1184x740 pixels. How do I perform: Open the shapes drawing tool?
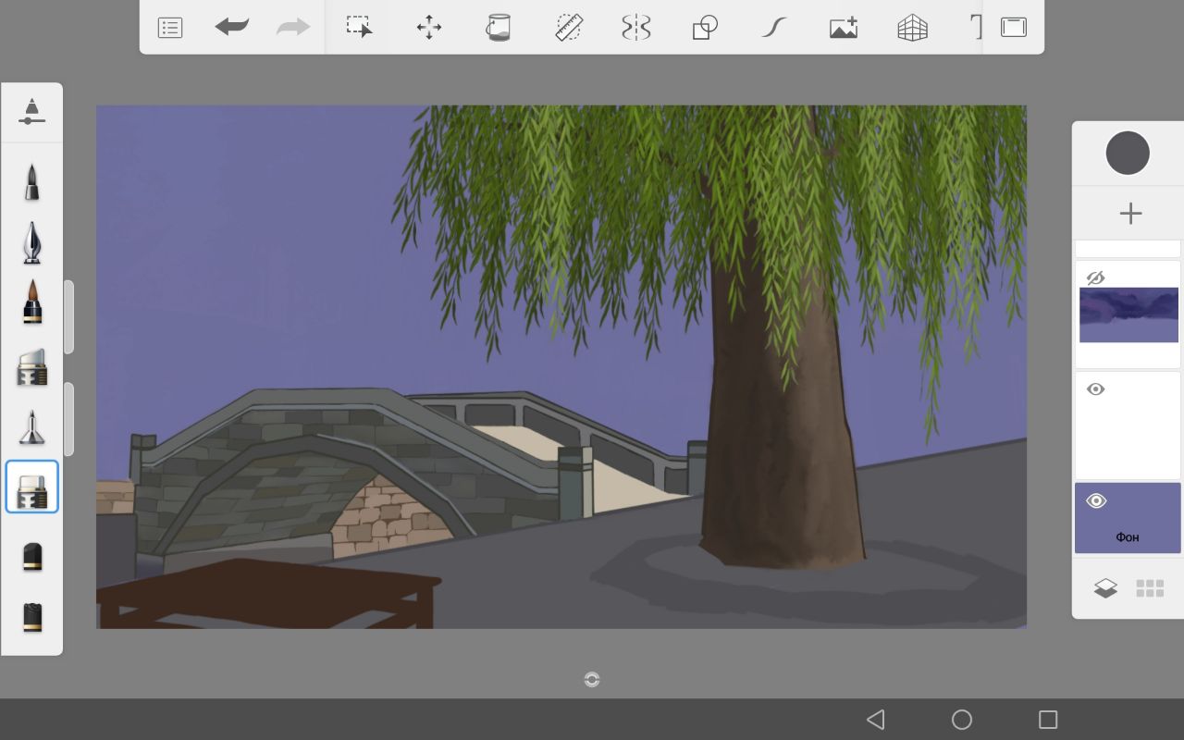click(705, 28)
